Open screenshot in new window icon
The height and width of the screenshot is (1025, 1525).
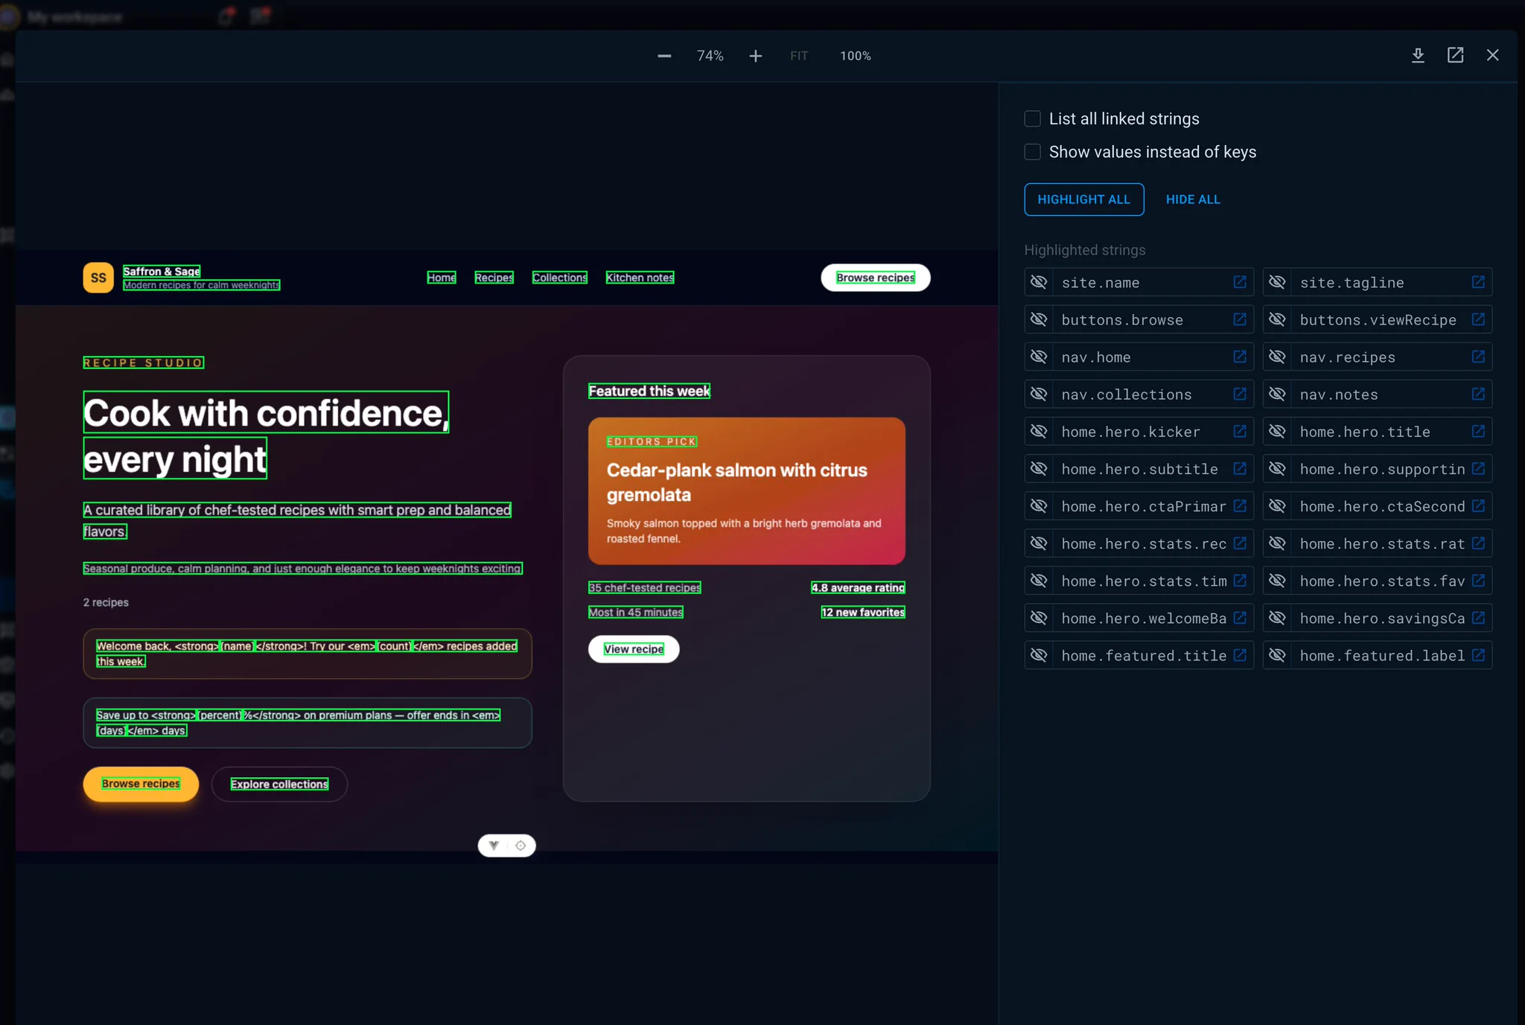click(1455, 55)
